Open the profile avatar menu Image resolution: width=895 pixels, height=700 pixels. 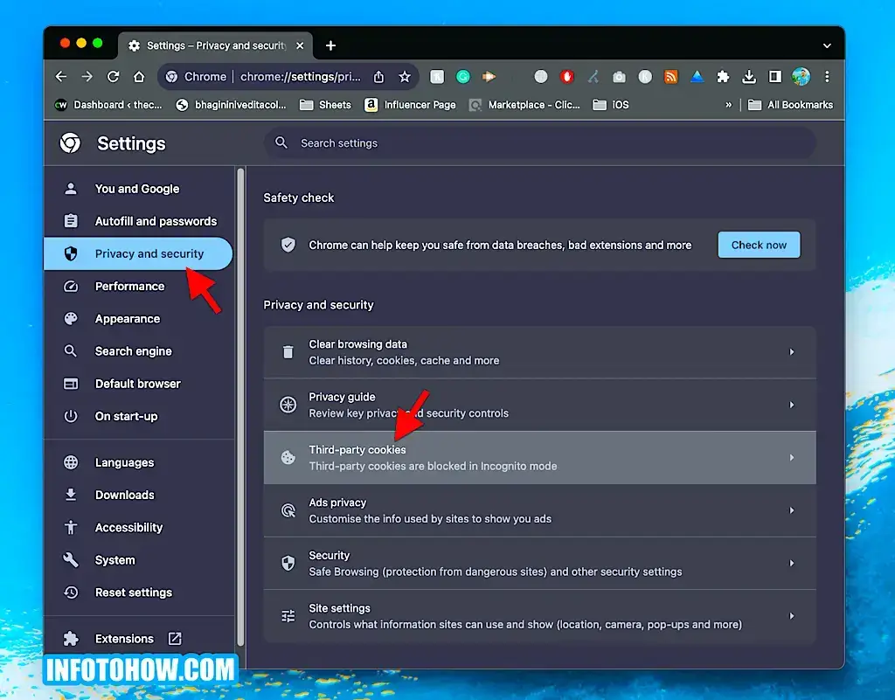801,76
